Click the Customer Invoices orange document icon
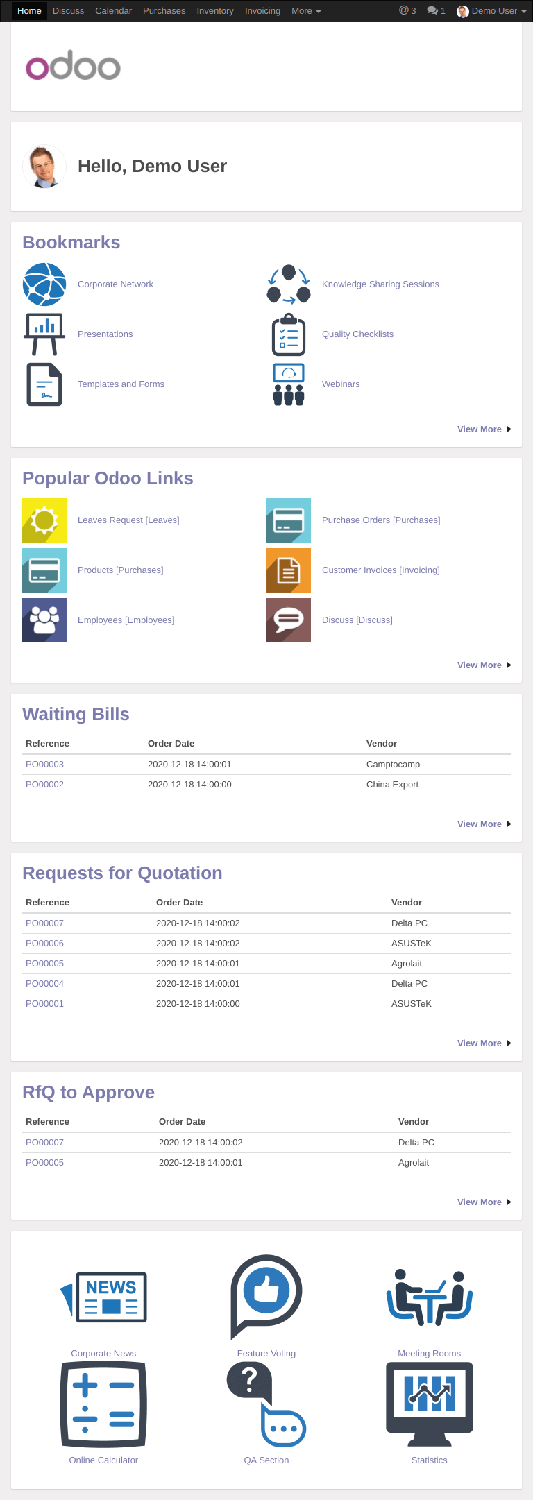The height and width of the screenshot is (1500, 533). 289,570
